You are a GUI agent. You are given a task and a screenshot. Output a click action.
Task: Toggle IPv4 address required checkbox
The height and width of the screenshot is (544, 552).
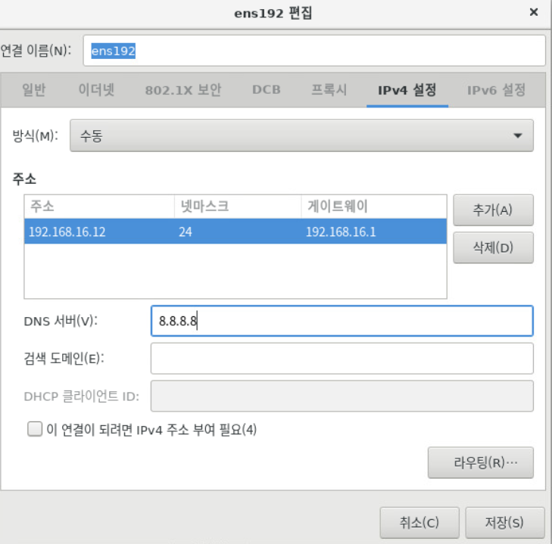click(35, 429)
